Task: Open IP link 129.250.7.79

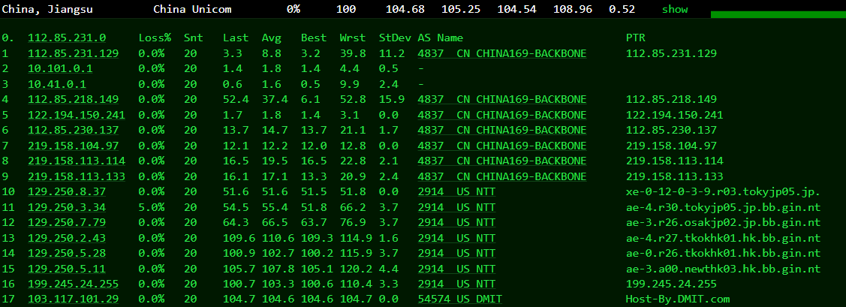Action: pos(67,222)
